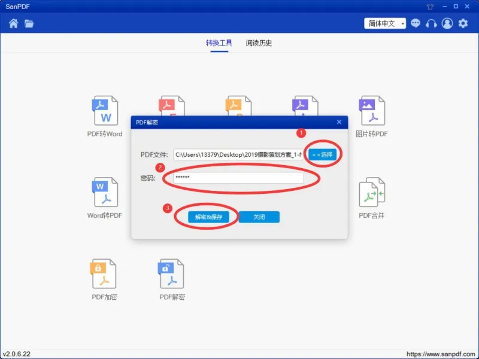Image resolution: width=479 pixels, height=359 pixels.
Task: Open the https://www.sanpdf.com link
Action: tap(441, 354)
